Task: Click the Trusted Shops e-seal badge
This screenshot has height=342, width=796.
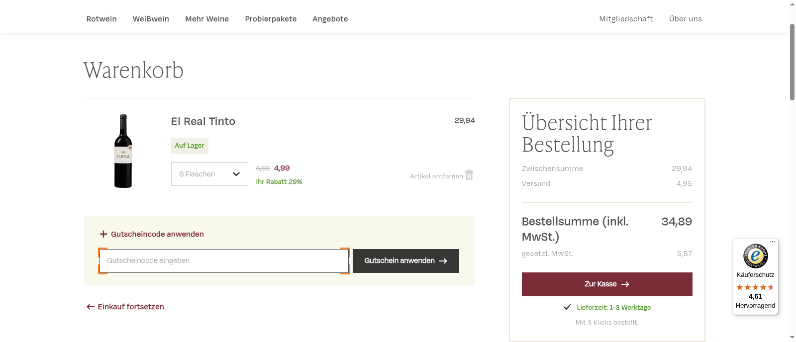Action: click(x=755, y=256)
